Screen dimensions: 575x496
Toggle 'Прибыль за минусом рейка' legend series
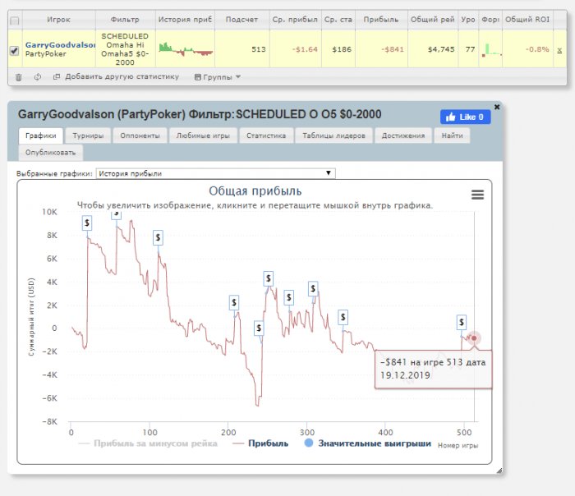click(x=148, y=443)
